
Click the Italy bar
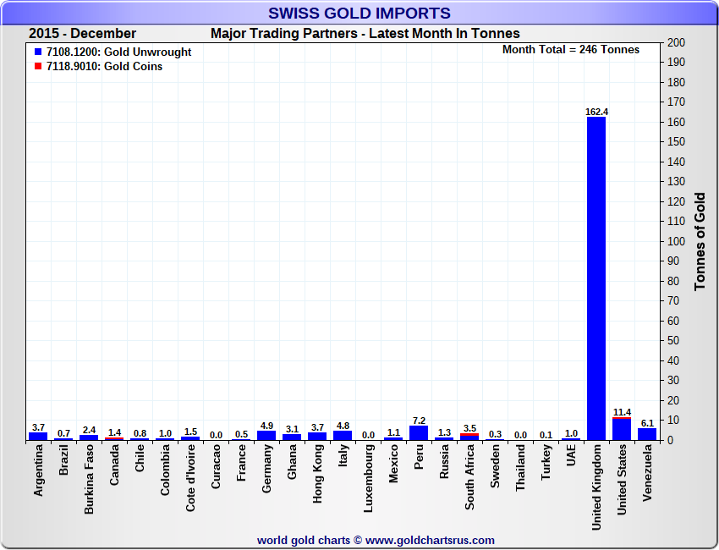click(342, 435)
